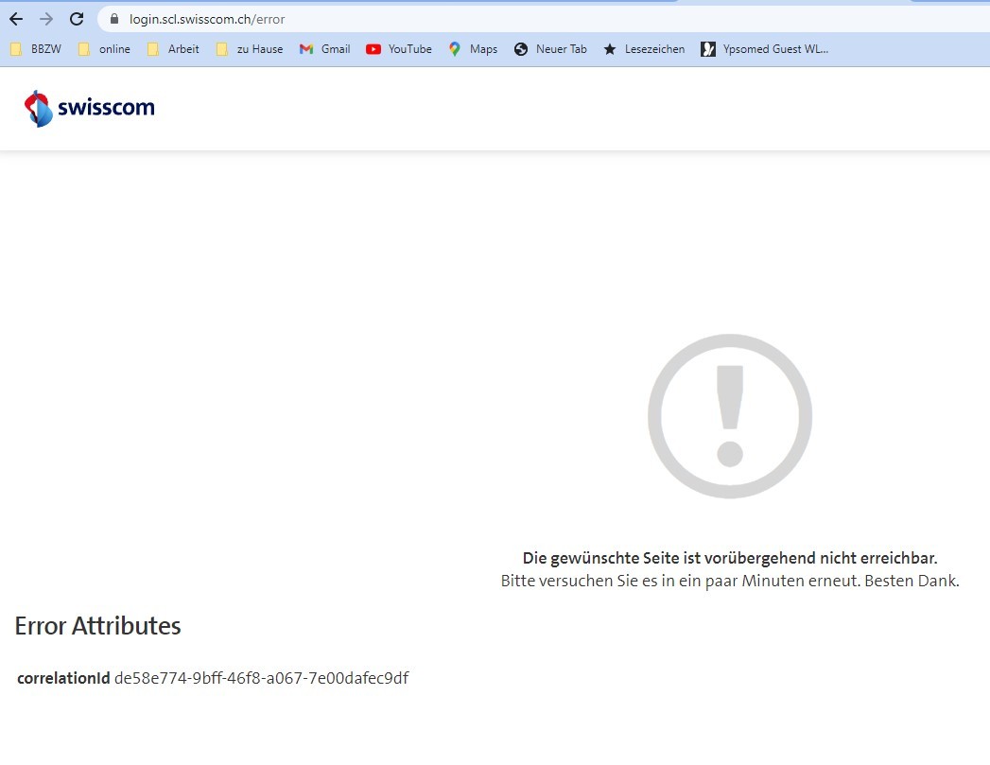Click the 'Seite ist vorübergehend nicht erreichbar' message
This screenshot has height=765, width=990.
729,558
